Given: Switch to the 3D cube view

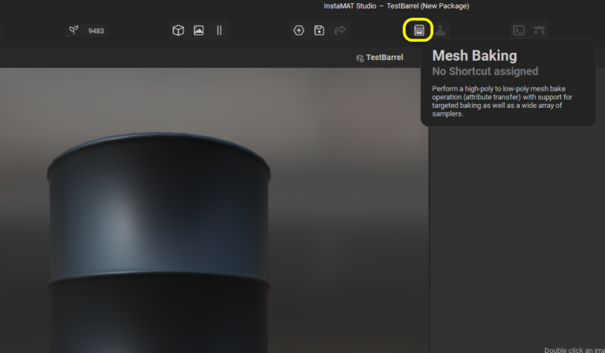Looking at the screenshot, I should (x=178, y=31).
